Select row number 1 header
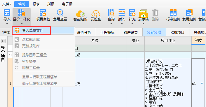The image size is (206, 107). click(10, 83)
